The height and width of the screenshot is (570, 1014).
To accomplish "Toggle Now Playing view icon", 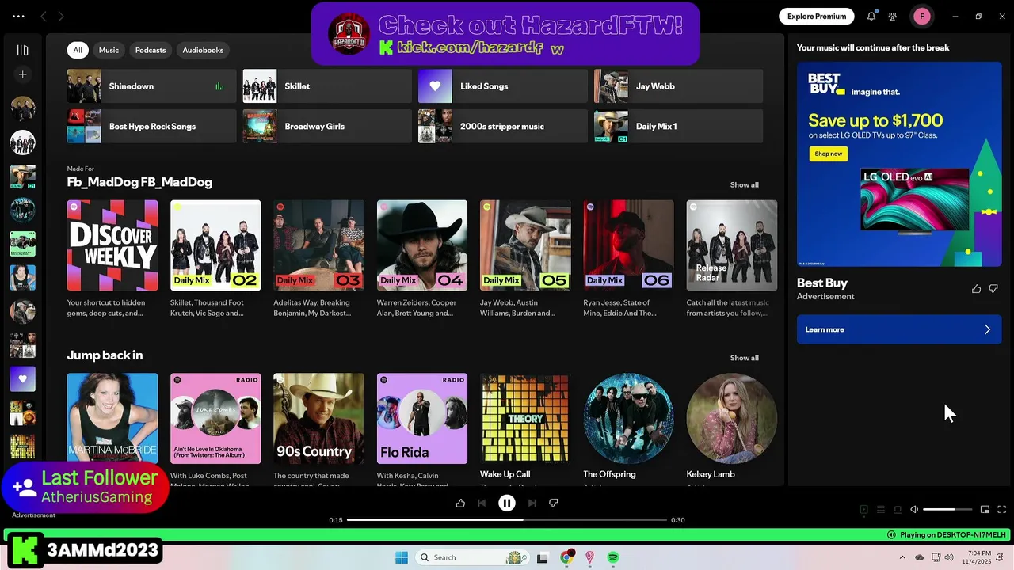I will click(863, 510).
